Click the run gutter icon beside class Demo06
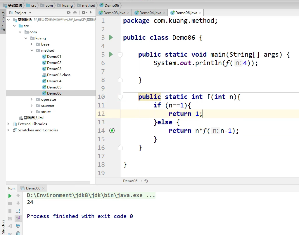This screenshot has width=299, height=235. pos(111,37)
